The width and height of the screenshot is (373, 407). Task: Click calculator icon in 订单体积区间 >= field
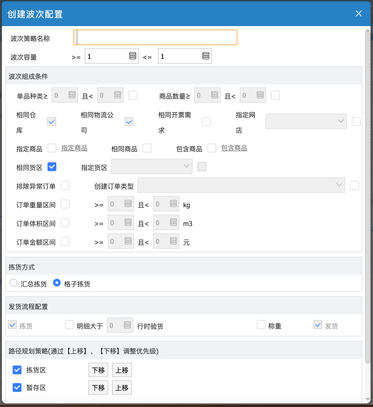tap(128, 222)
